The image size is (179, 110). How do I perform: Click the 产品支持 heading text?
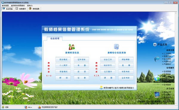(162, 45)
